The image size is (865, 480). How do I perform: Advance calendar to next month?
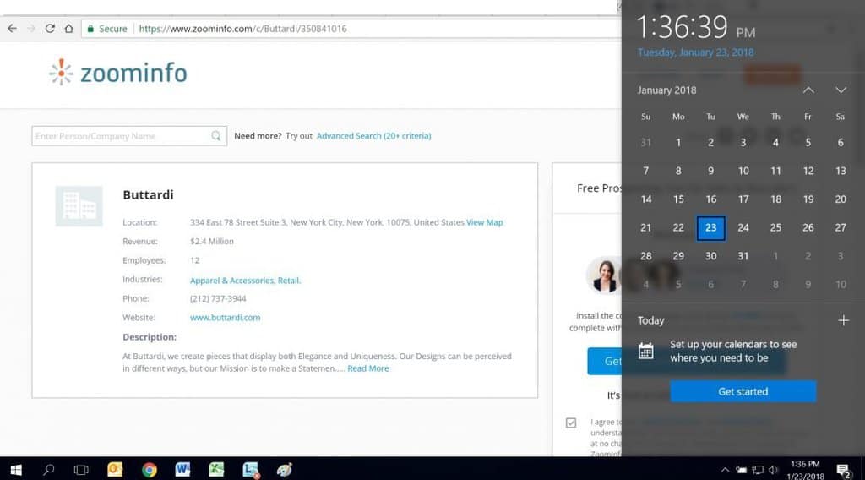coord(841,90)
